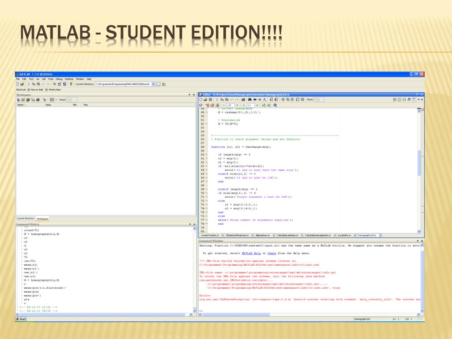This screenshot has width=452, height=339.
Task: Select left/right split layout in Editor
Action: pos(399,99)
